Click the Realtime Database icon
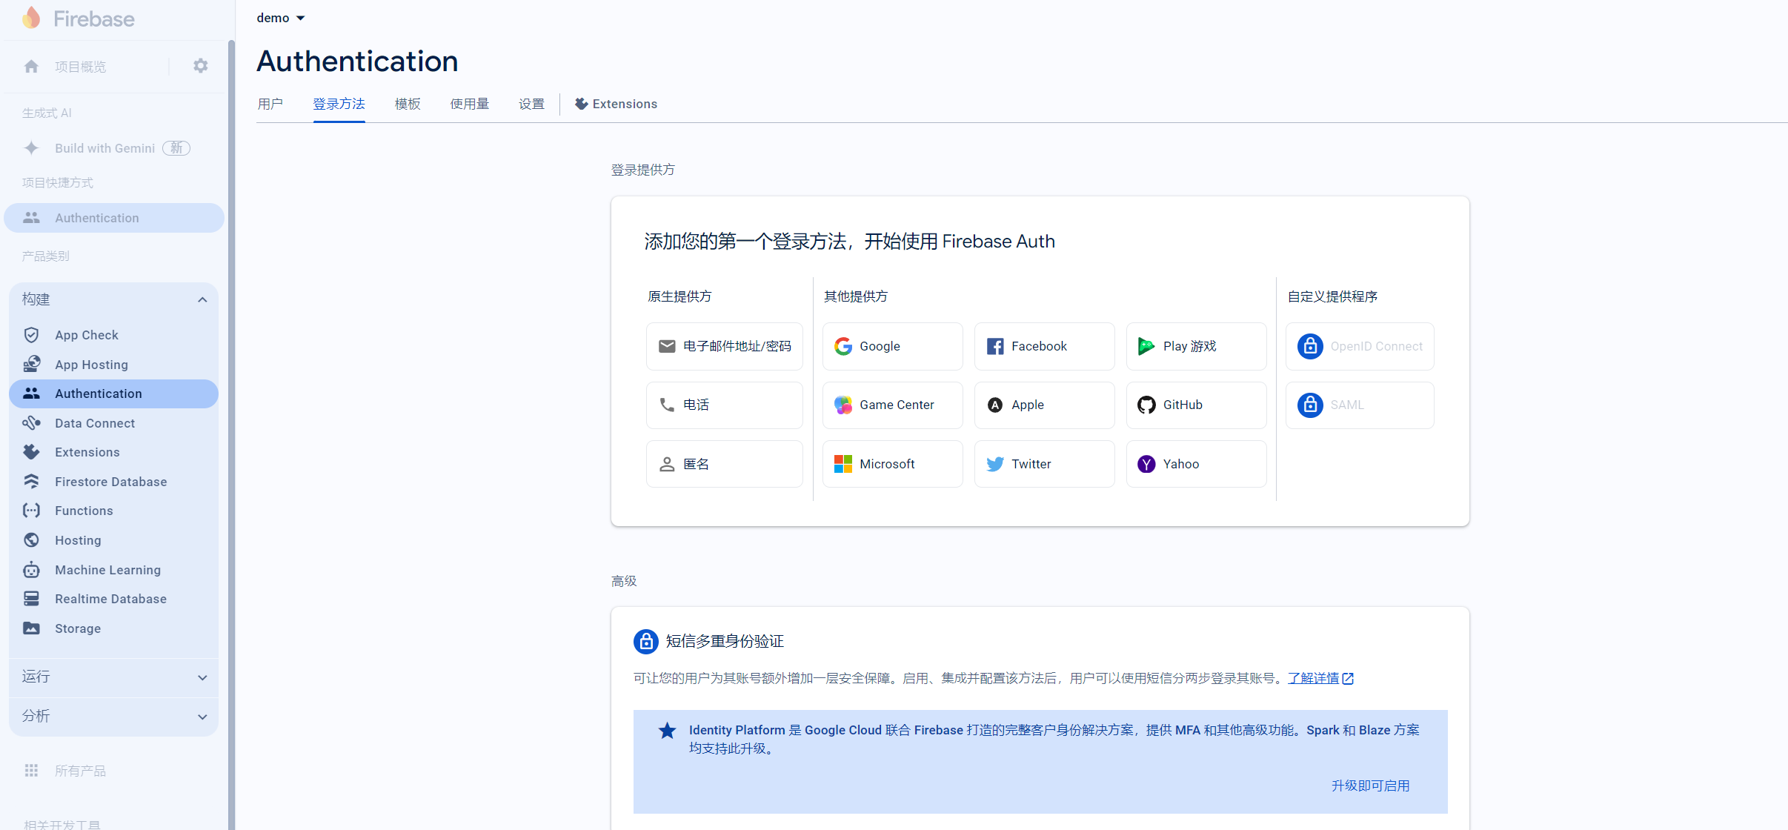 31,599
